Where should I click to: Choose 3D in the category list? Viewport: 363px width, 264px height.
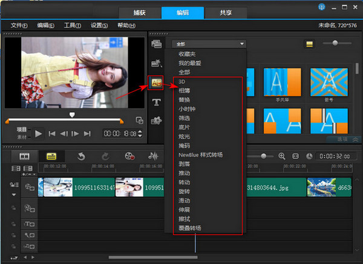click(x=181, y=82)
